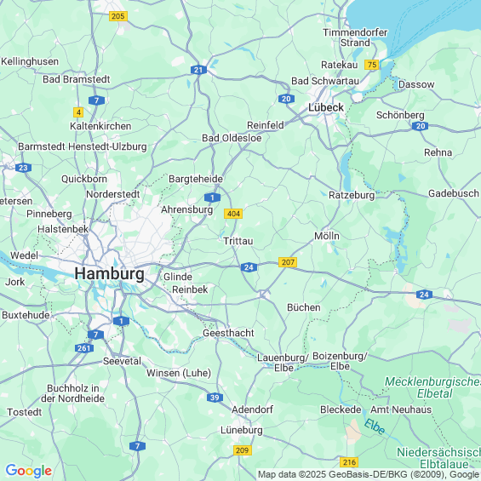Open the Google logo link
Screen dimensions: 481x481
click(29, 471)
